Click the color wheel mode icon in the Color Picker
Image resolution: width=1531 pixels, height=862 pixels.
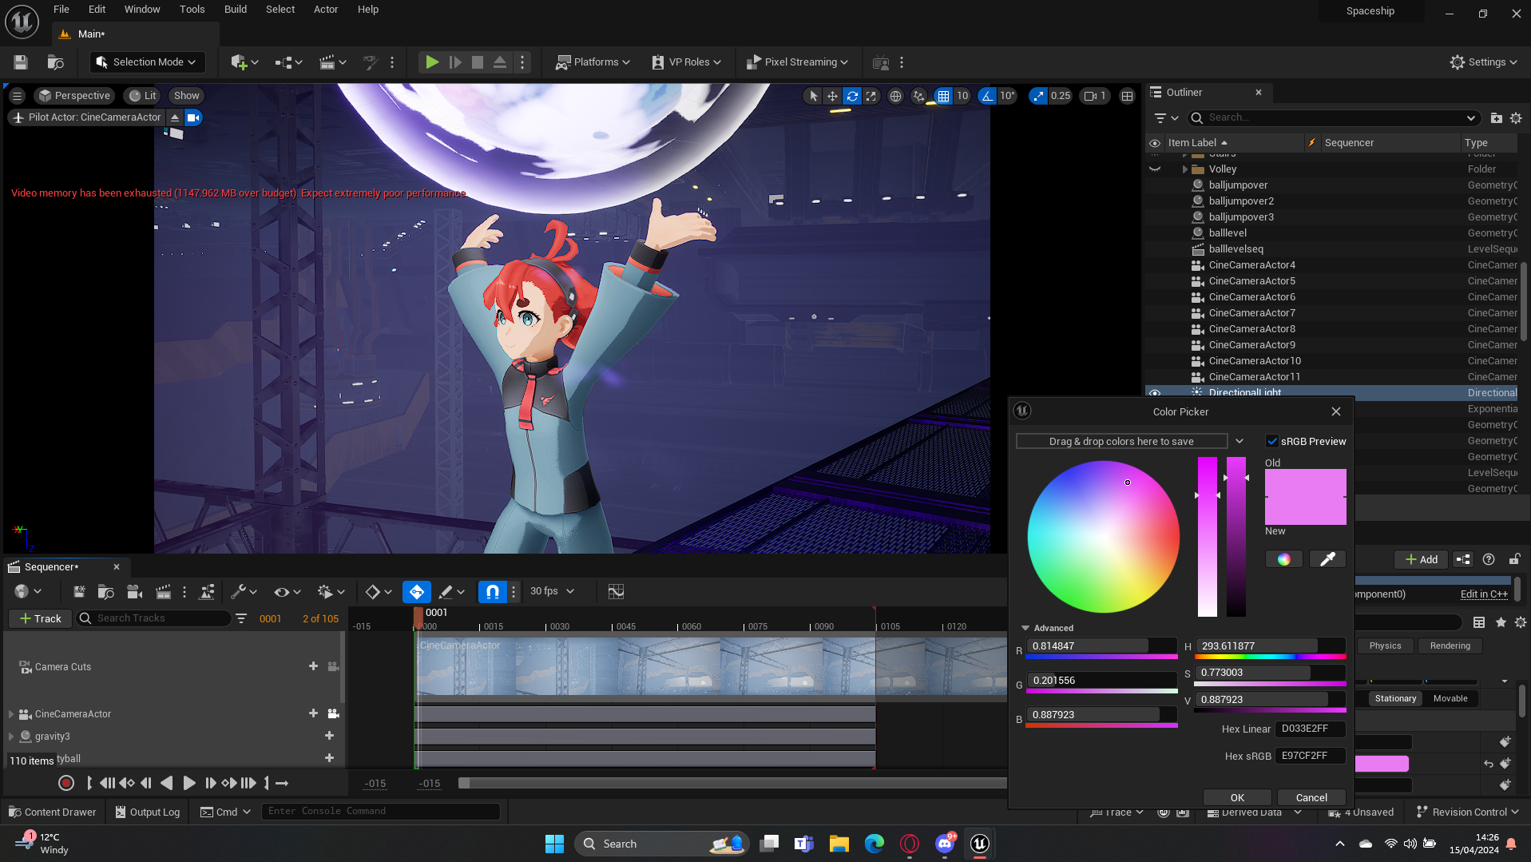[x=1284, y=559]
